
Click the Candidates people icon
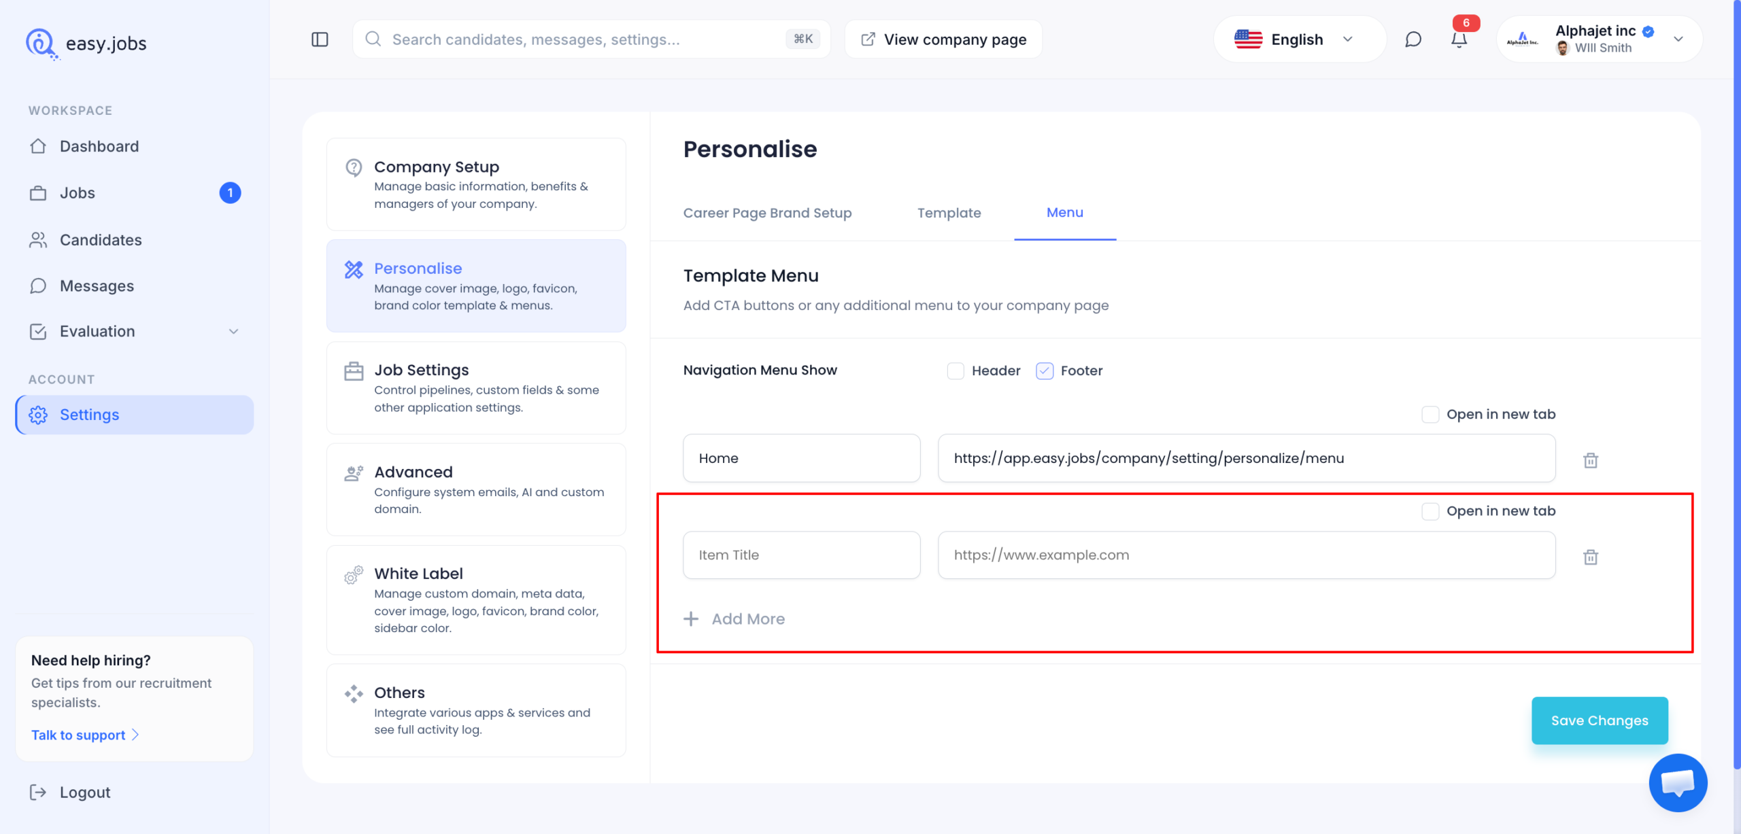tap(38, 240)
